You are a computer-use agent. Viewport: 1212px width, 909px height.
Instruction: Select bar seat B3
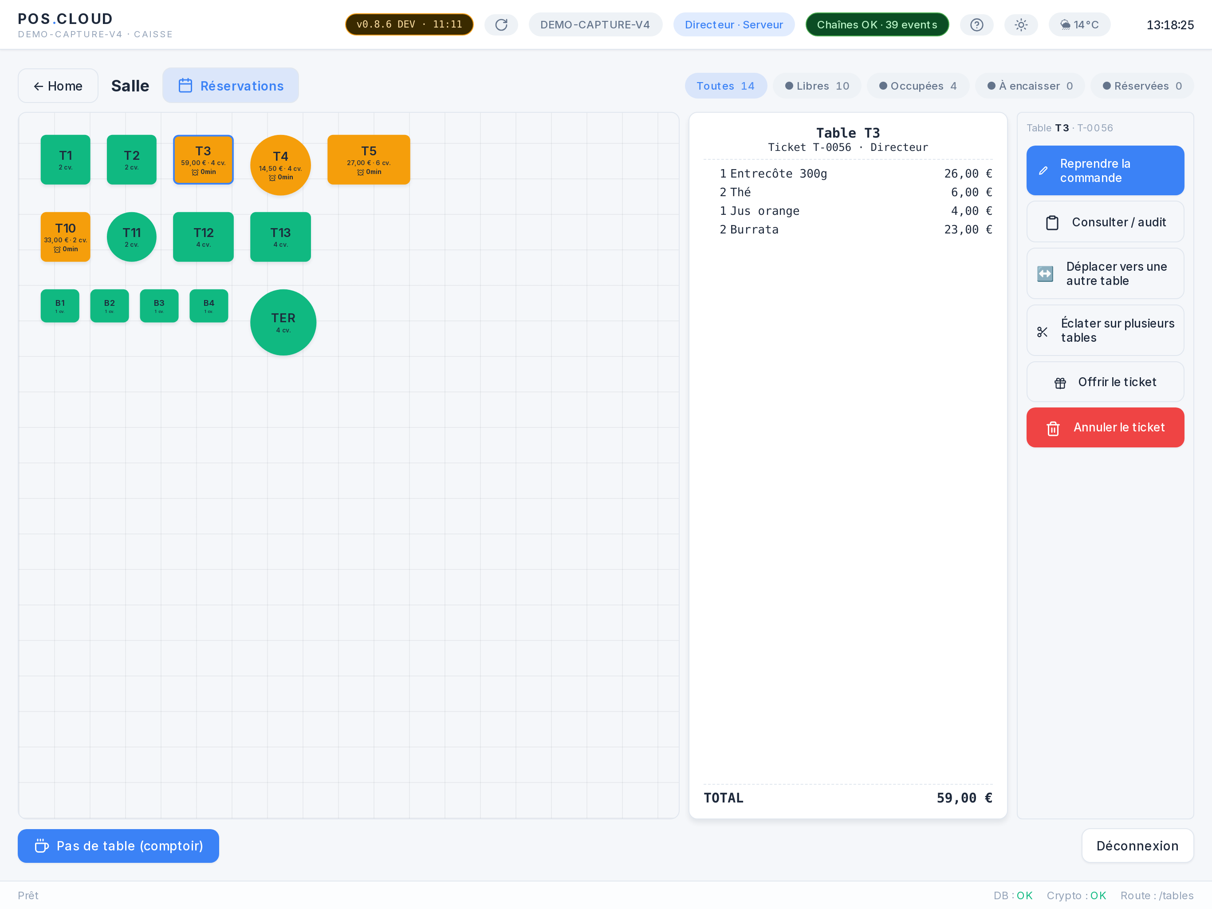coord(159,306)
